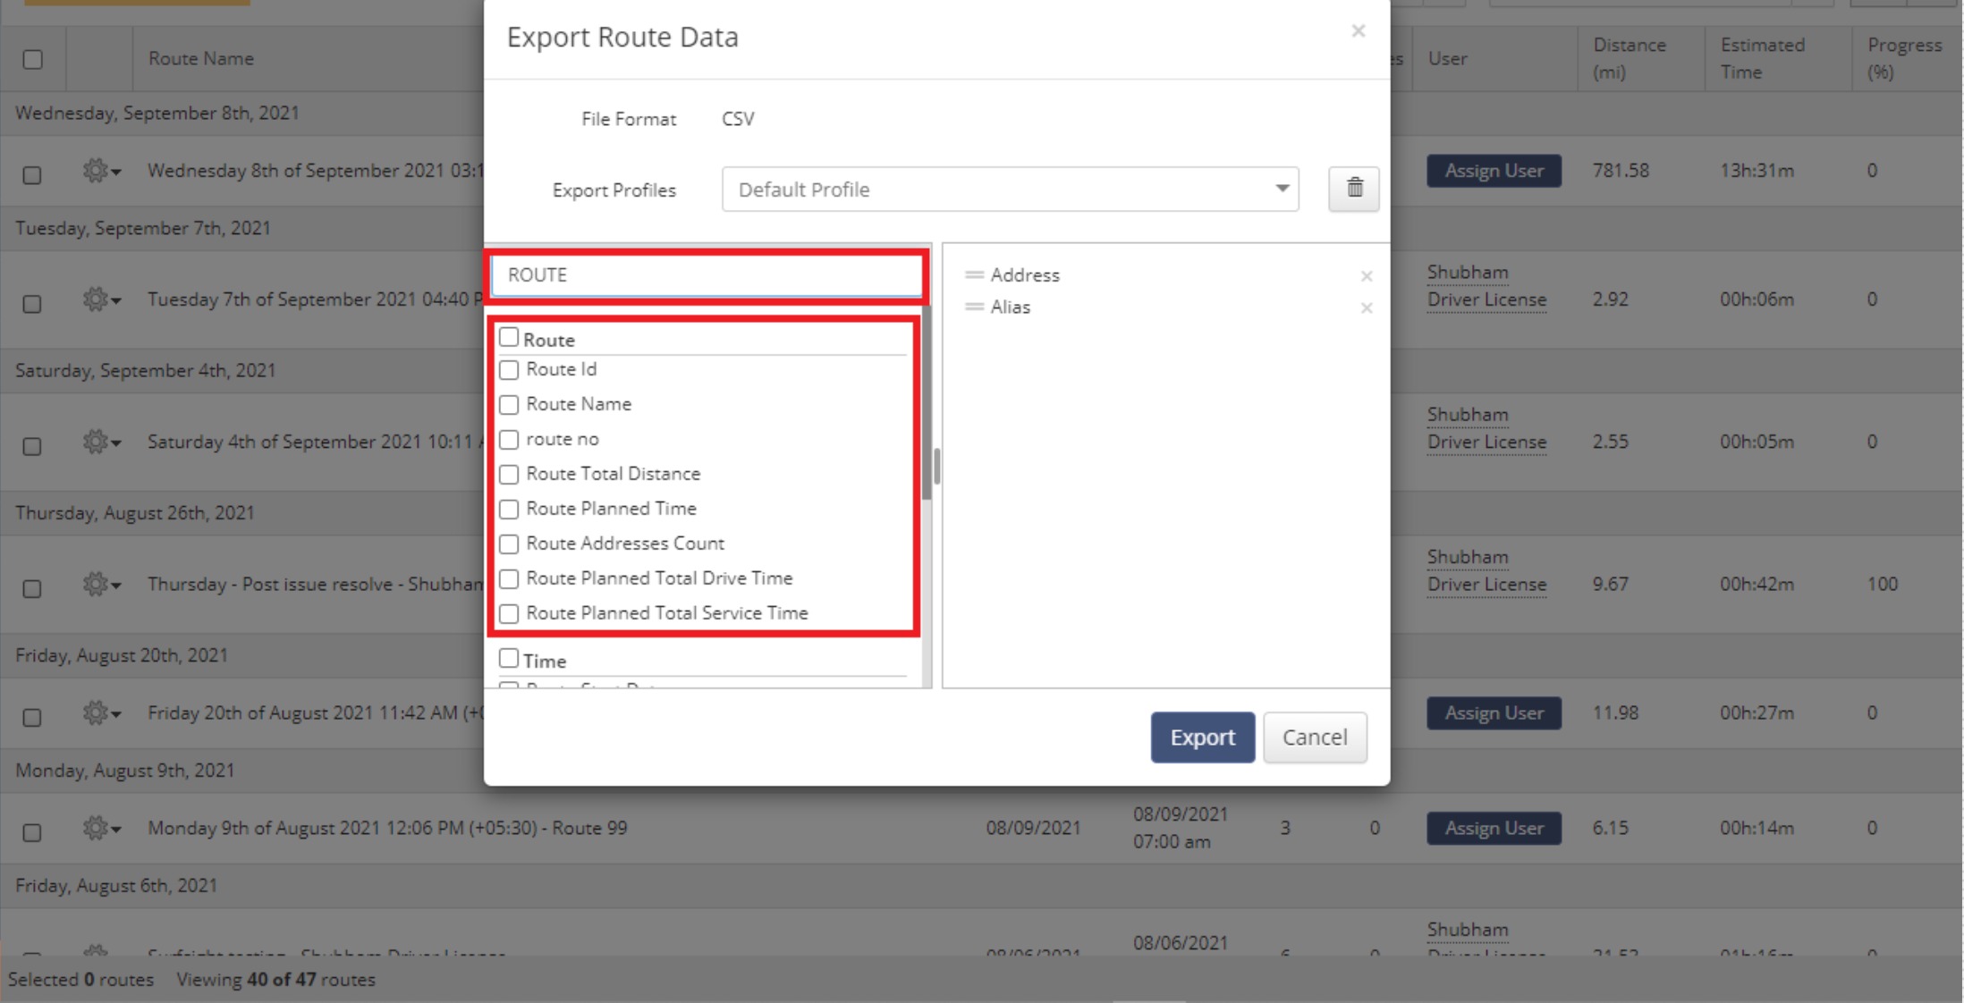This screenshot has width=1964, height=1003.
Task: Open gear menu for Tuesday 7th route
Action: (x=101, y=299)
